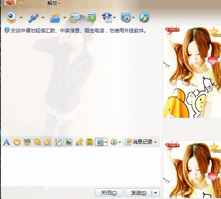Screen dimensions: 221x199
Task: Start a voice call with microphone icon
Action: point(33,18)
